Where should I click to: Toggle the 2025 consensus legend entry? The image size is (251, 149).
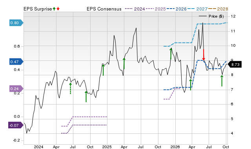coord(156,9)
